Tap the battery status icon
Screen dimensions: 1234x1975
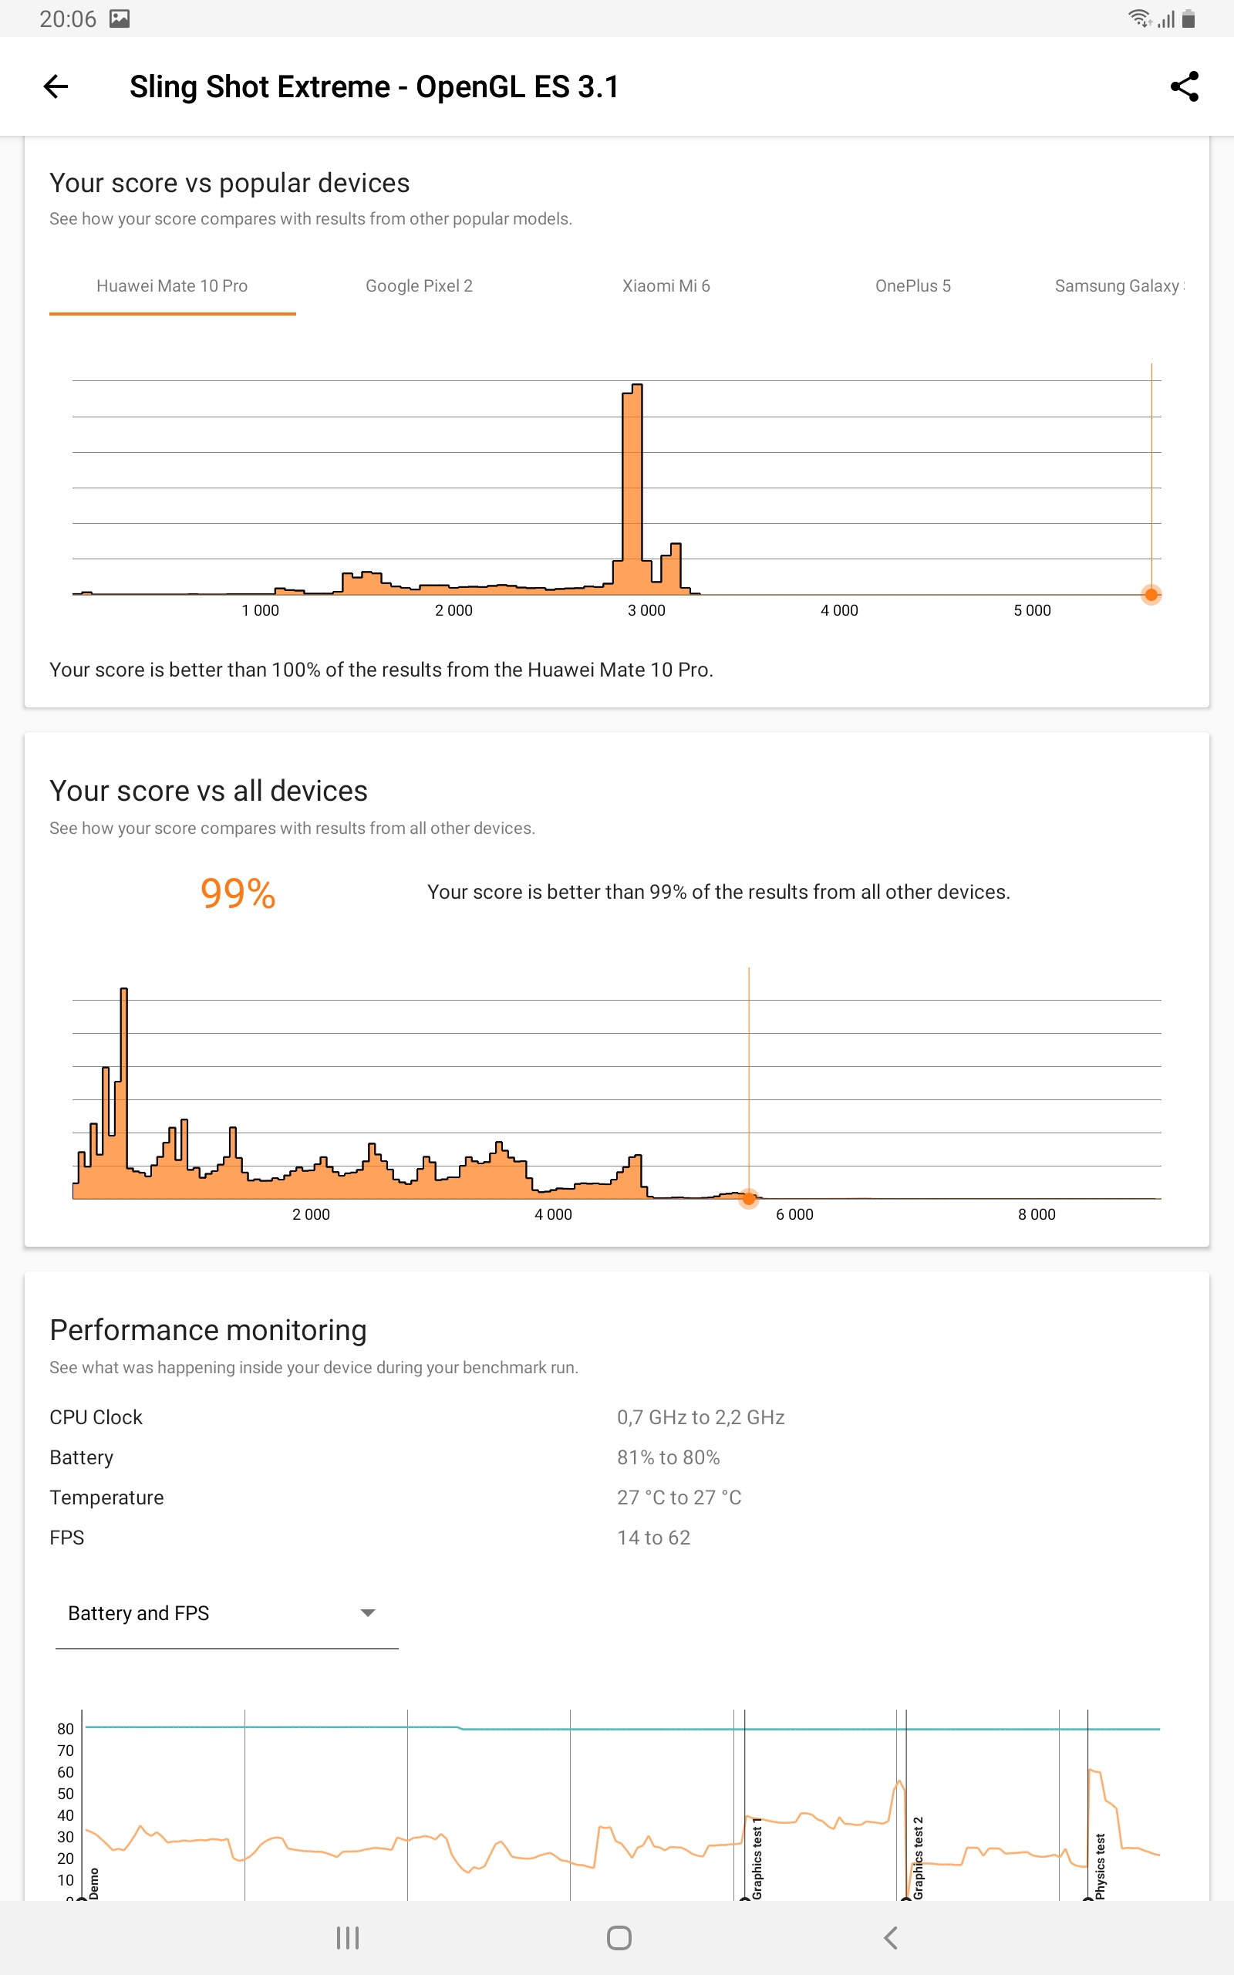click(x=1188, y=19)
